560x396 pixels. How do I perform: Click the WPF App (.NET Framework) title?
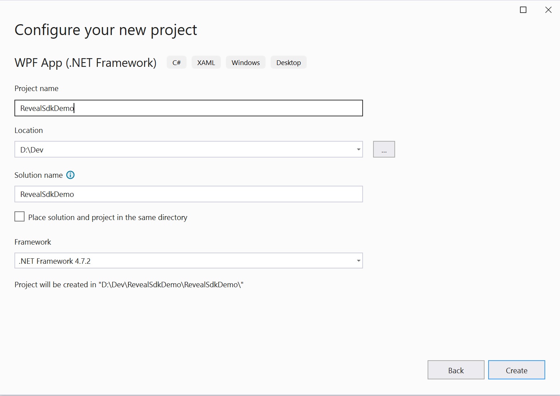[86, 63]
